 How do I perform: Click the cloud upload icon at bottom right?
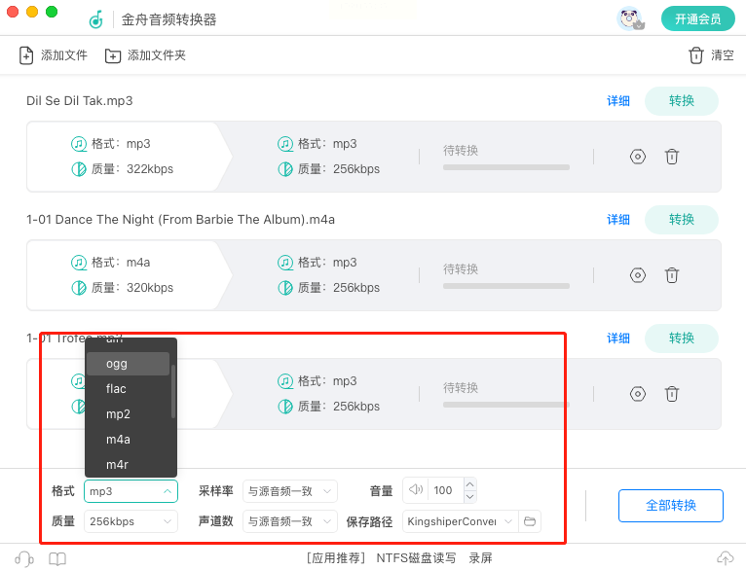pos(725,558)
